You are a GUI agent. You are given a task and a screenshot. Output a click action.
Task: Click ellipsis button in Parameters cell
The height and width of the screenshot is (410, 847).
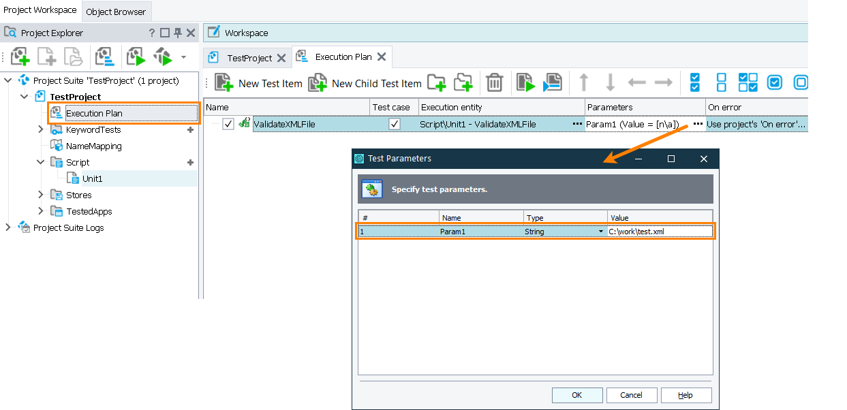(698, 124)
